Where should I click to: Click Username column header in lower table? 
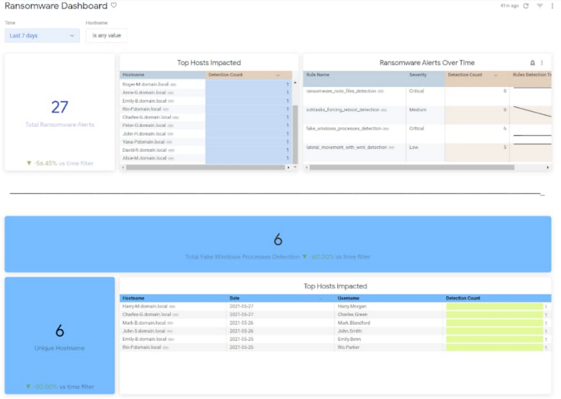pyautogui.click(x=348, y=299)
